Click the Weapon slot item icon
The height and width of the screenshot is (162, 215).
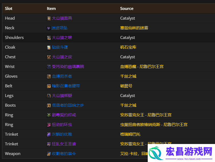click(49, 154)
